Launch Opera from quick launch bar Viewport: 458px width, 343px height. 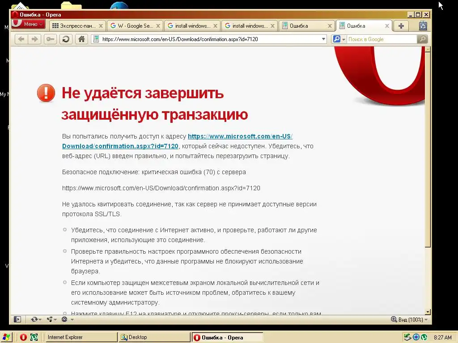click(23, 338)
